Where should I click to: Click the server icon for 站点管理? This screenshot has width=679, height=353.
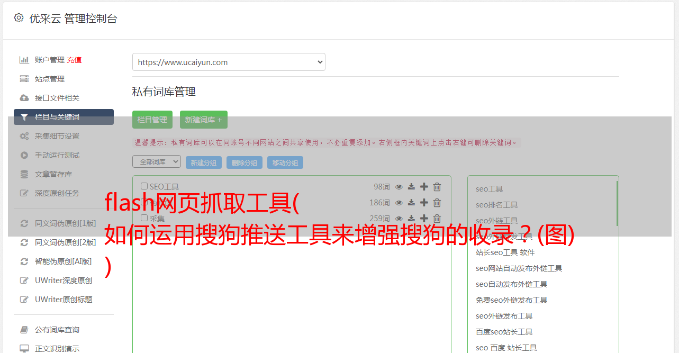24,79
